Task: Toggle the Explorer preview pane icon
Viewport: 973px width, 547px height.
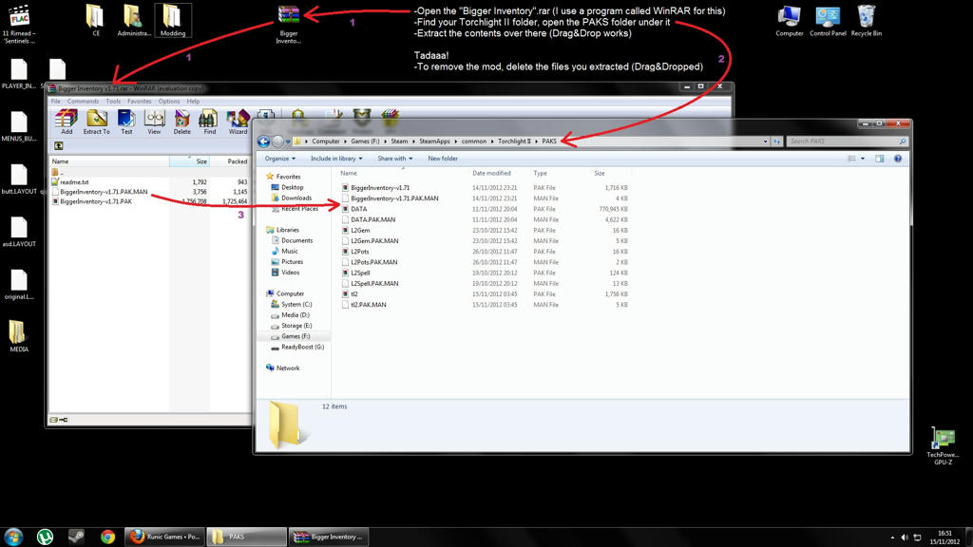Action: tap(879, 159)
